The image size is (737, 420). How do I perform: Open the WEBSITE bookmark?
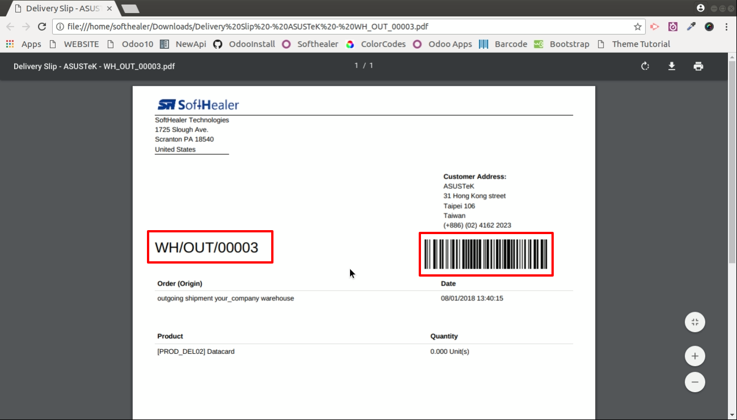74,44
